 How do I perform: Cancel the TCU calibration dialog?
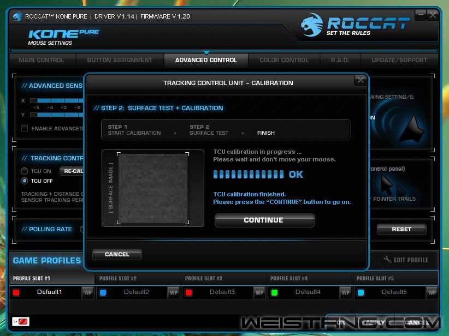(117, 254)
